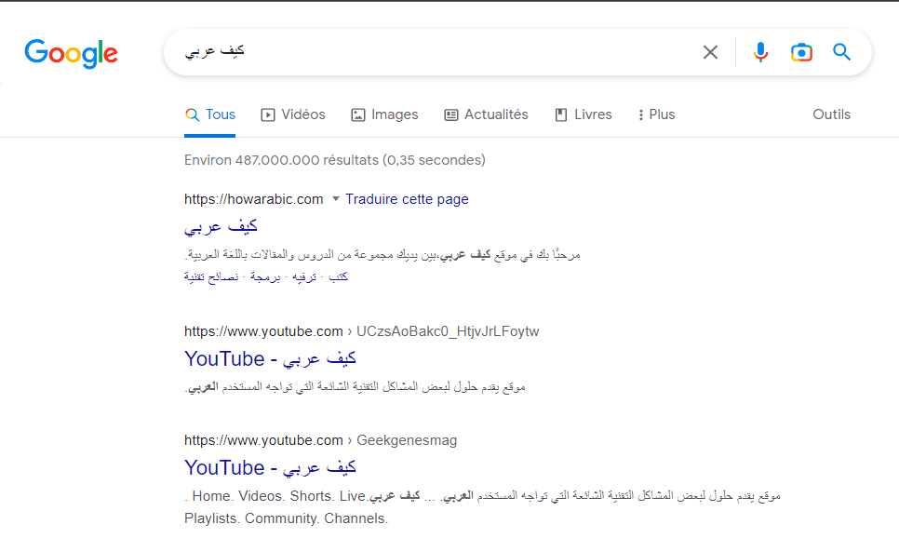This screenshot has height=538, width=899.
Task: Click the magnifying glass search button
Action: point(841,52)
